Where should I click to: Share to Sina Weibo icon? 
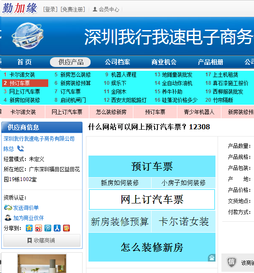click(x=39, y=228)
